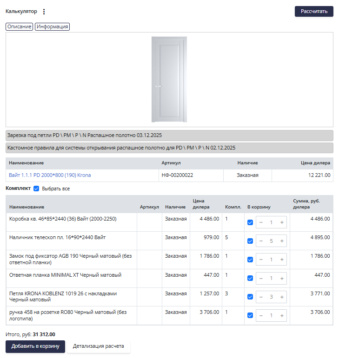Decrease quantity for Петля KRONA KOBLENZ
Image resolution: width=339 pixels, height=358 pixels.
click(x=261, y=297)
